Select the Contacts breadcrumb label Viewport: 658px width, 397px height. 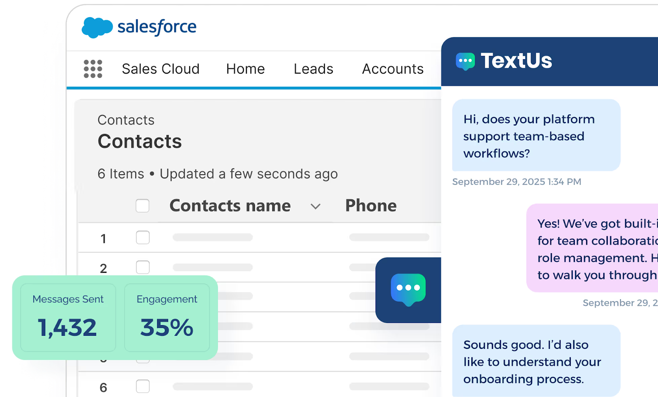pyautogui.click(x=126, y=120)
